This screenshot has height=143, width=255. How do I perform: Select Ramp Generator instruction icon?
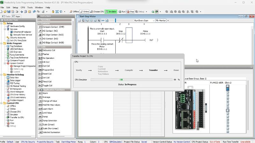pos(40,121)
